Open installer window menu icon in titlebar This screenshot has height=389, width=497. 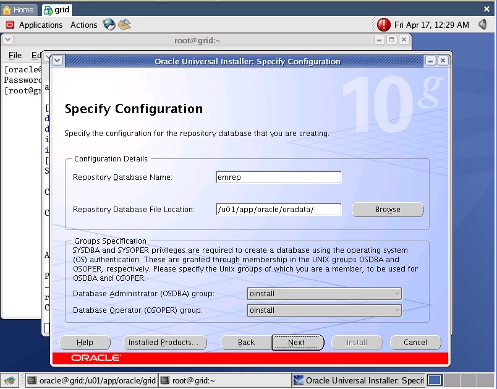pos(57,61)
